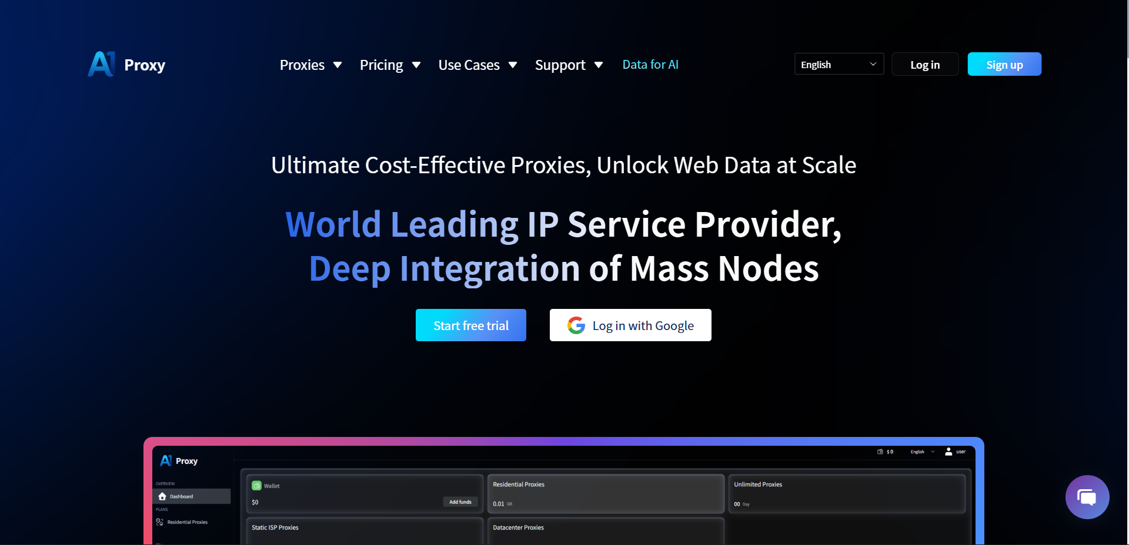The width and height of the screenshot is (1129, 545).
Task: Click Add funds in the dashboard preview
Action: point(460,502)
